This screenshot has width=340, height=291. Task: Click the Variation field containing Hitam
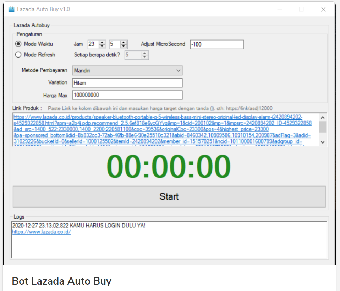point(127,83)
